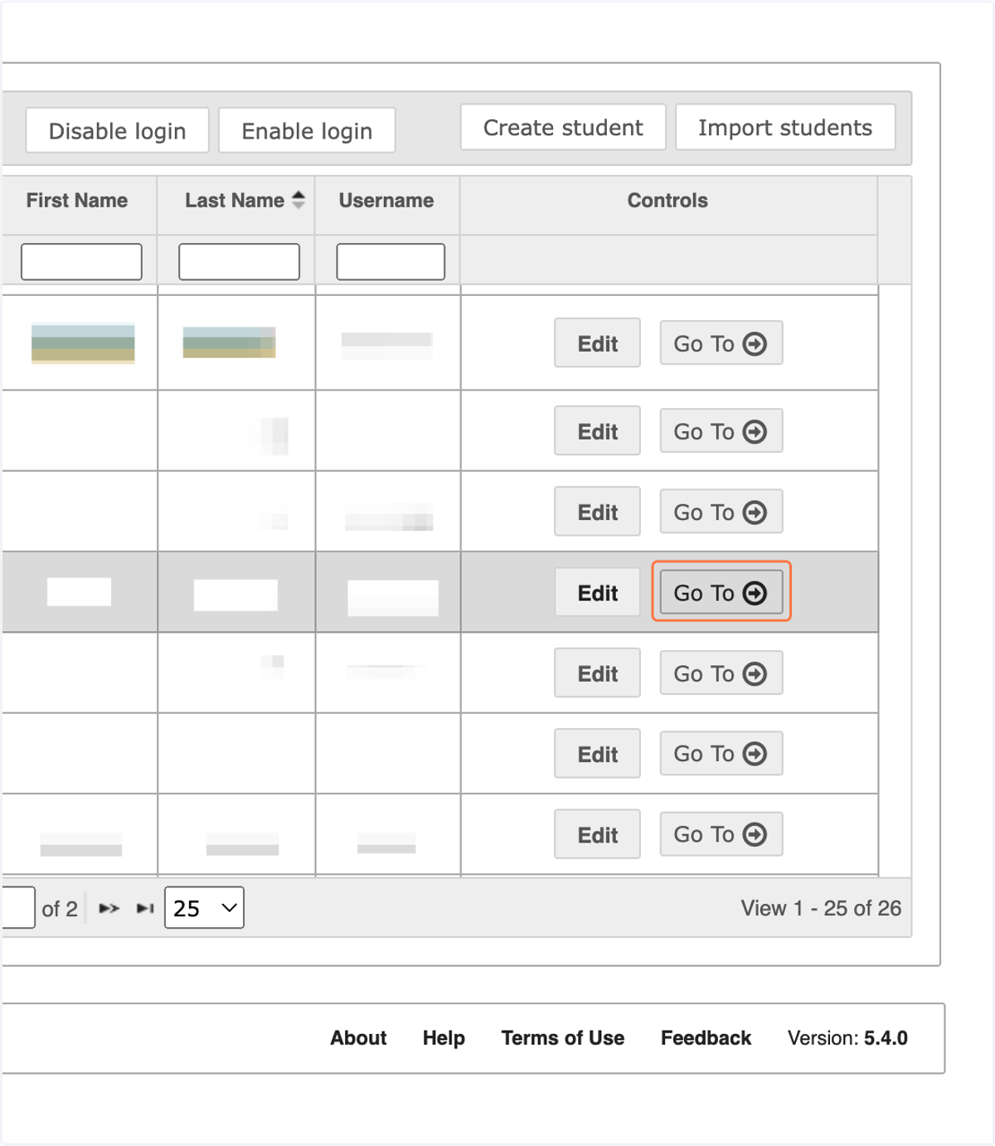
Task: Open the About footer link
Action: (x=358, y=1038)
